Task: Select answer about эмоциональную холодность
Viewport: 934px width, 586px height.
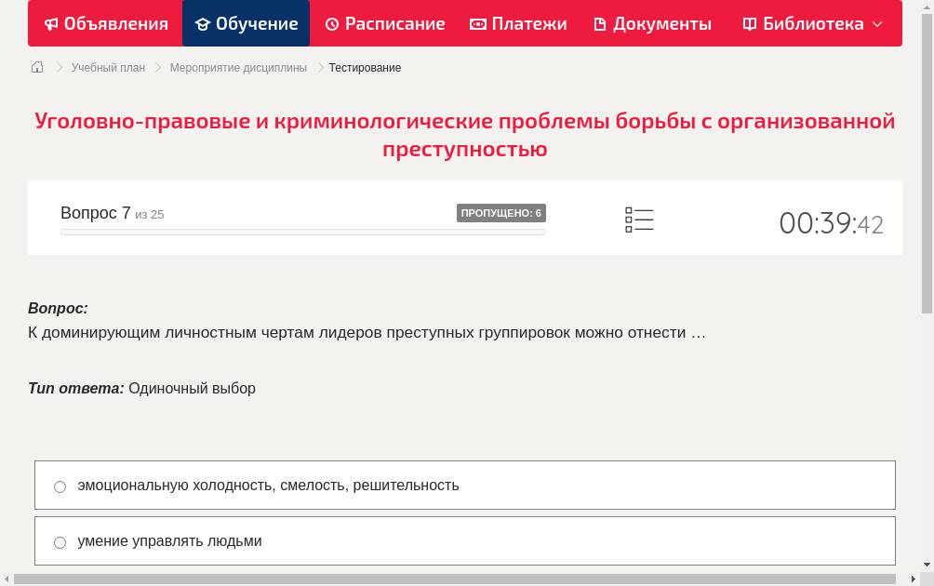Action: 60,486
